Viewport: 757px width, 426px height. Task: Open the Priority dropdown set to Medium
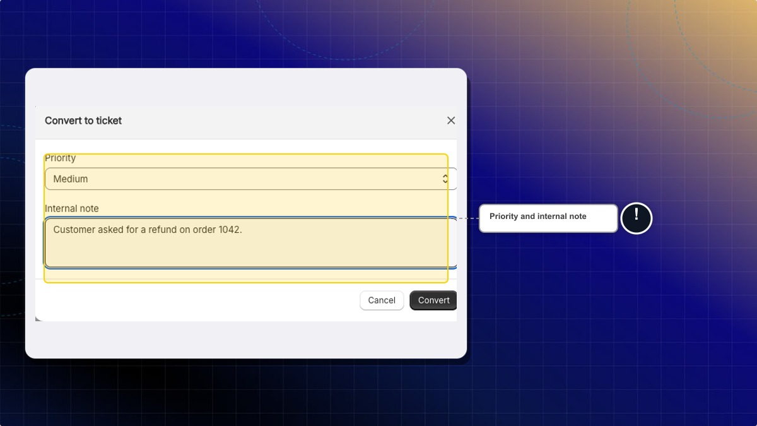pyautogui.click(x=250, y=179)
